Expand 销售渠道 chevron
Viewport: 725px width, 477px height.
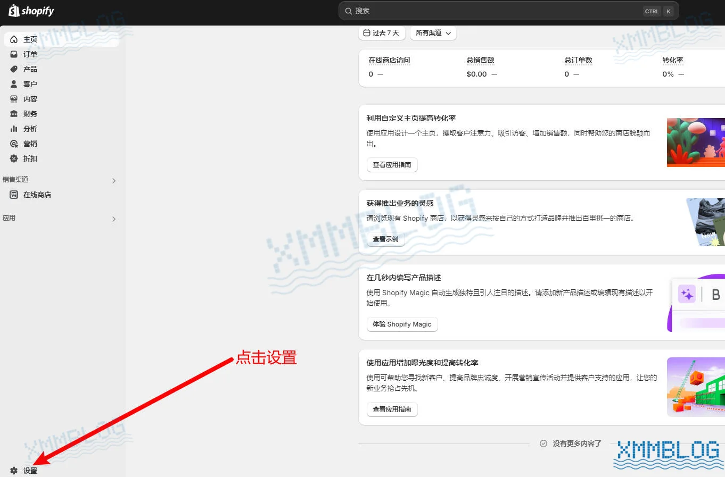point(114,181)
